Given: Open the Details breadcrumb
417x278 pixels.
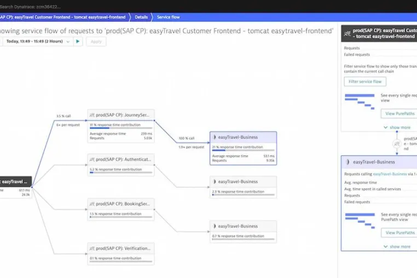Looking at the screenshot, I should point(141,17).
